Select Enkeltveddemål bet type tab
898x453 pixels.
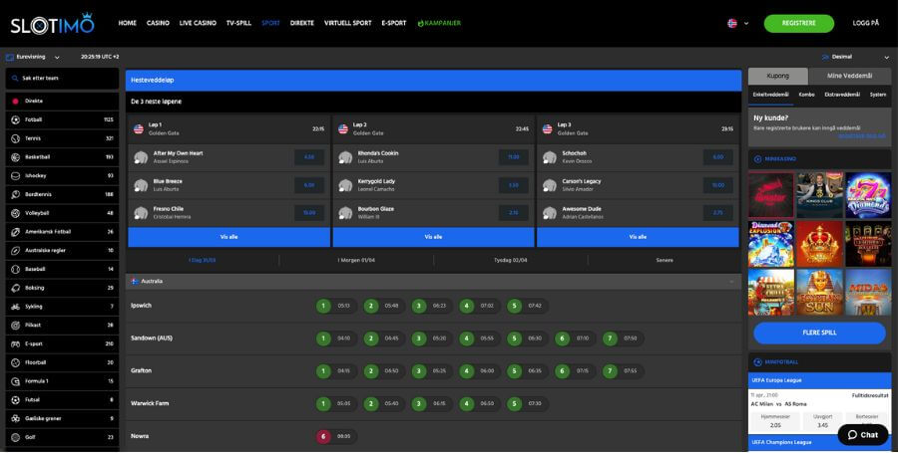click(x=770, y=95)
